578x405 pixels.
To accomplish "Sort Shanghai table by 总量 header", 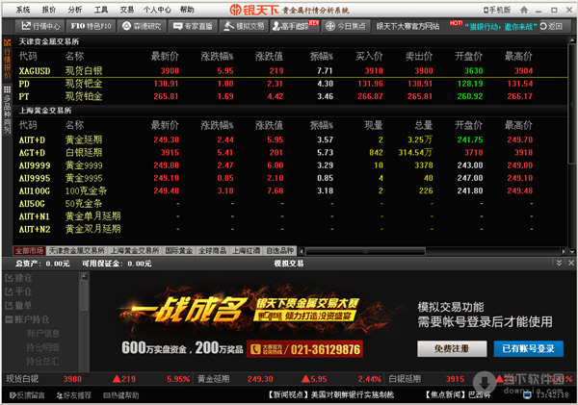I will tap(423, 125).
